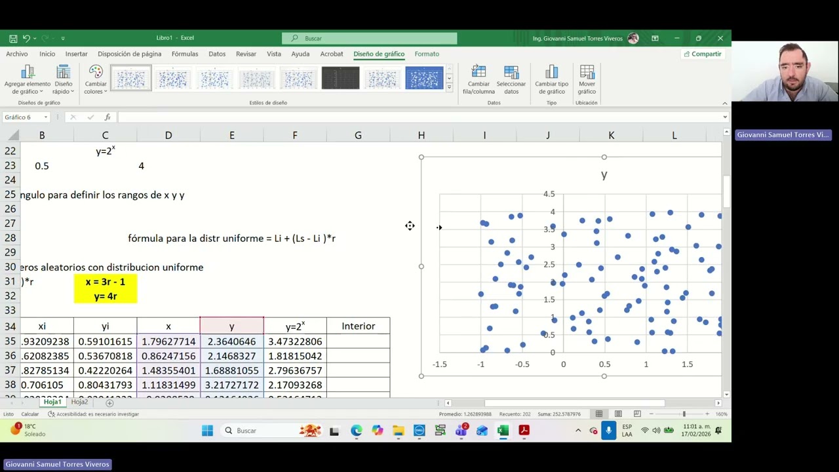The height and width of the screenshot is (472, 839).
Task: Click Mover gráfico
Action: click(x=587, y=80)
